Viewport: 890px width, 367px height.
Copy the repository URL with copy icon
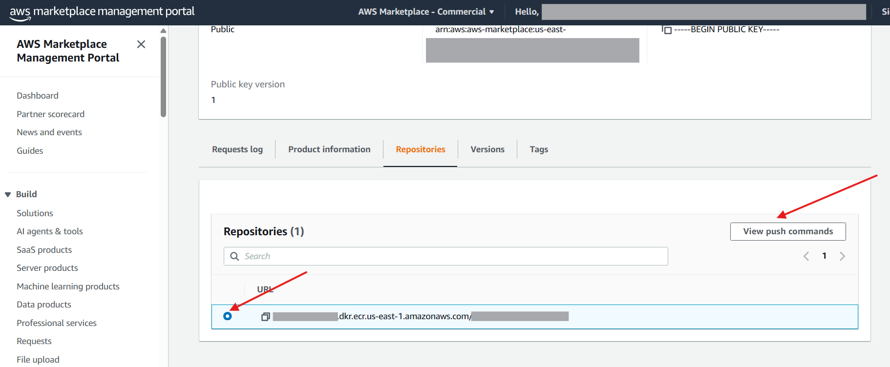coord(266,317)
